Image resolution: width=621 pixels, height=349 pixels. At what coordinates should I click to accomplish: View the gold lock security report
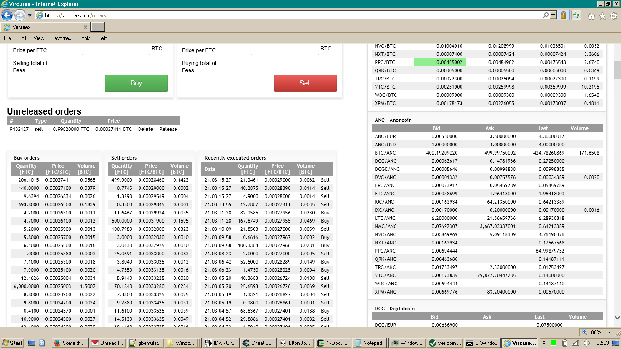(563, 15)
